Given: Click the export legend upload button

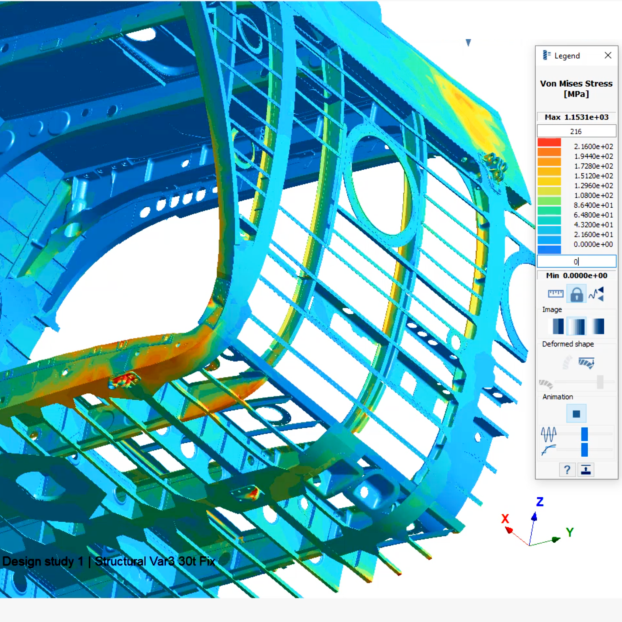Looking at the screenshot, I should pos(586,470).
